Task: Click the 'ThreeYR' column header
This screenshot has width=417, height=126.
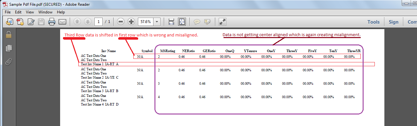Action: (354, 51)
